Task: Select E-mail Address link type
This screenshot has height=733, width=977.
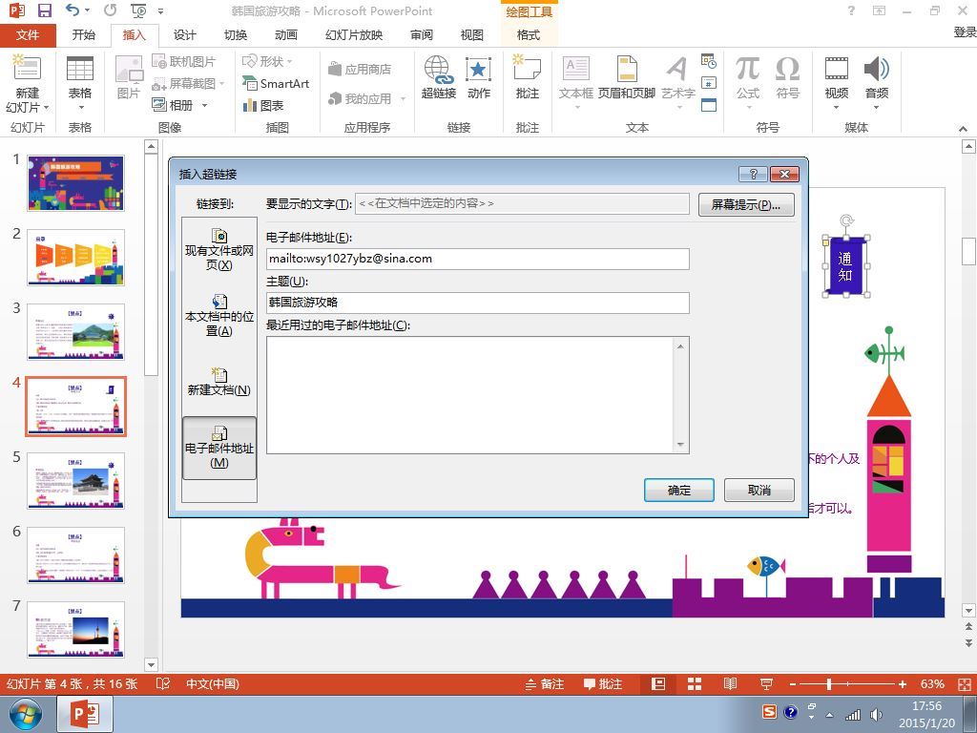Action: [219, 448]
